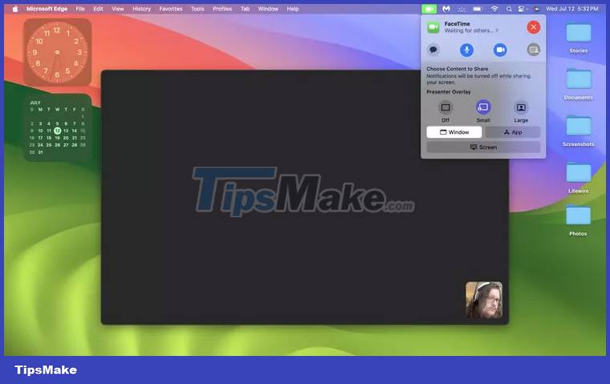Open the Profiles menu
The height and width of the screenshot is (384, 610).
222,9
